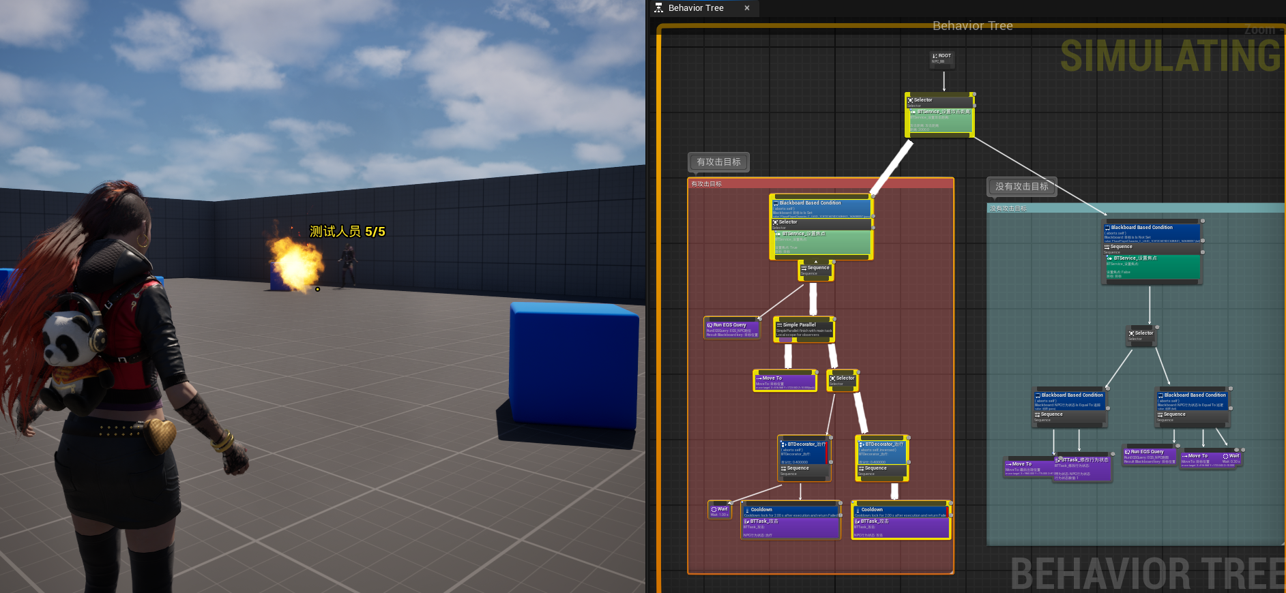1286x593 pixels.
Task: Select the Run EQS Query node in the red group
Action: point(732,329)
